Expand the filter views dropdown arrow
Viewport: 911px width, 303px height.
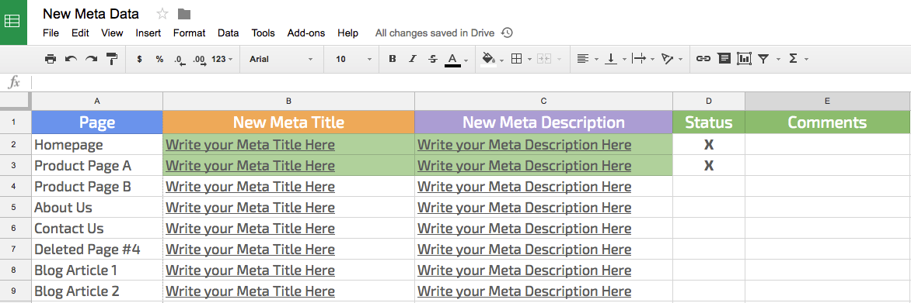click(778, 60)
